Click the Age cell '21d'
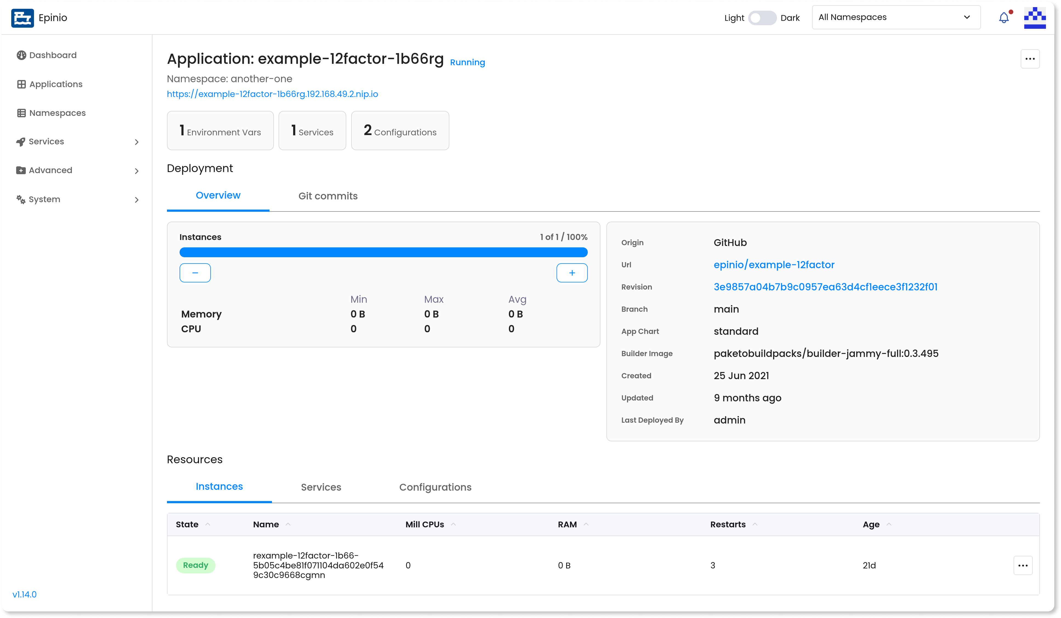Screen dimensions: 1061x618 click(x=869, y=565)
